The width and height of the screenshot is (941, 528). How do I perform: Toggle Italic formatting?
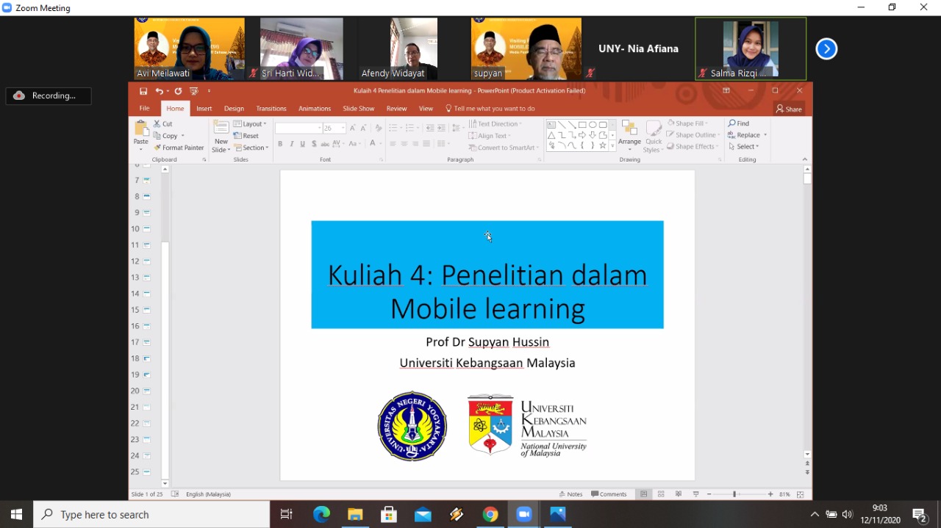(291, 144)
